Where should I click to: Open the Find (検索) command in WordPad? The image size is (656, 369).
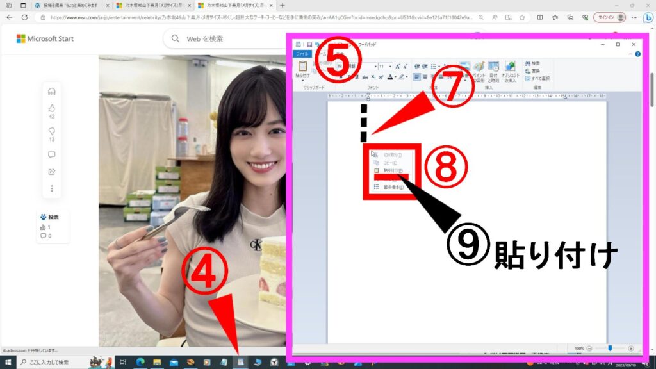point(532,63)
